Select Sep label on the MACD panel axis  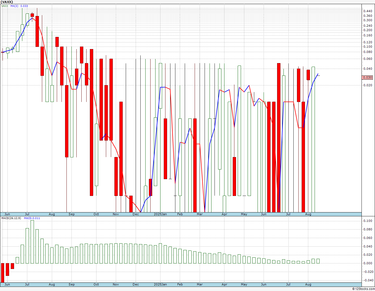pos(71,284)
